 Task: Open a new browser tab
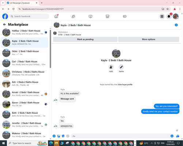coord(42,3)
